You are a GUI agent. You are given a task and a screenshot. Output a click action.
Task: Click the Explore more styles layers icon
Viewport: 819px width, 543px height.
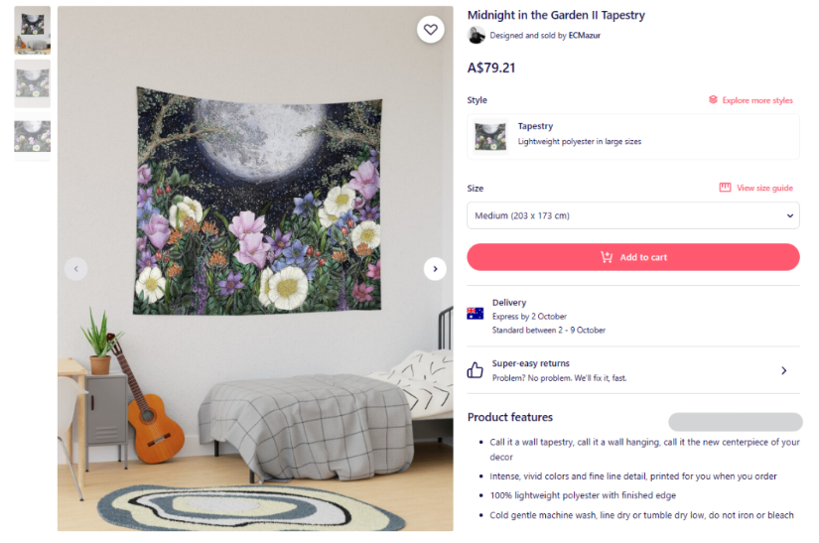pos(713,99)
